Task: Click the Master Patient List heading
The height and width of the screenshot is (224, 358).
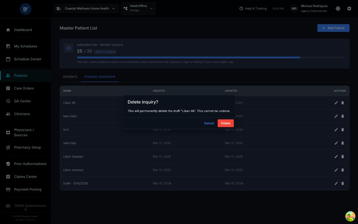Action: (78, 28)
